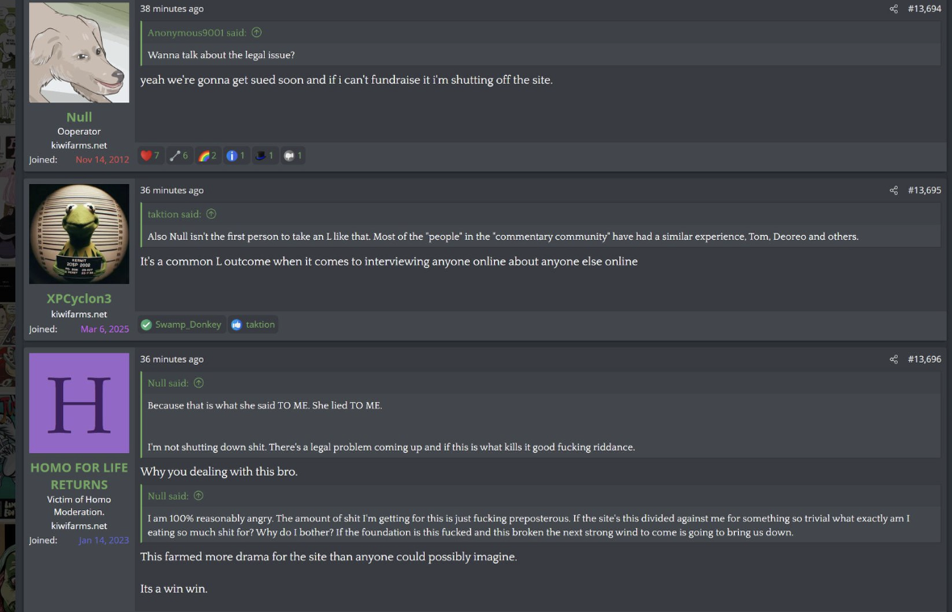Viewport: 952px width, 612px height.
Task: Click the Kermit mugshot avatar
Action: [x=79, y=233]
